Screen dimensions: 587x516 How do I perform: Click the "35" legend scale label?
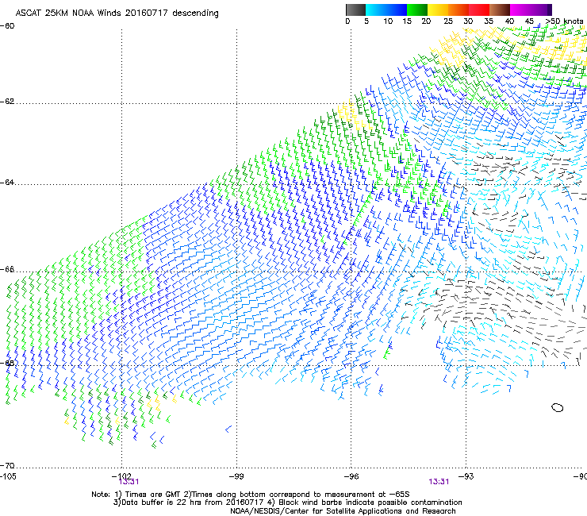click(489, 21)
